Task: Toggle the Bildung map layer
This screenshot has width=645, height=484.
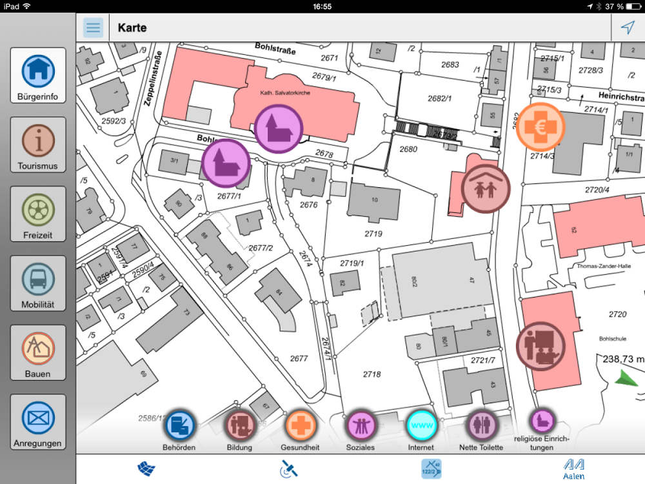Action: (x=239, y=426)
